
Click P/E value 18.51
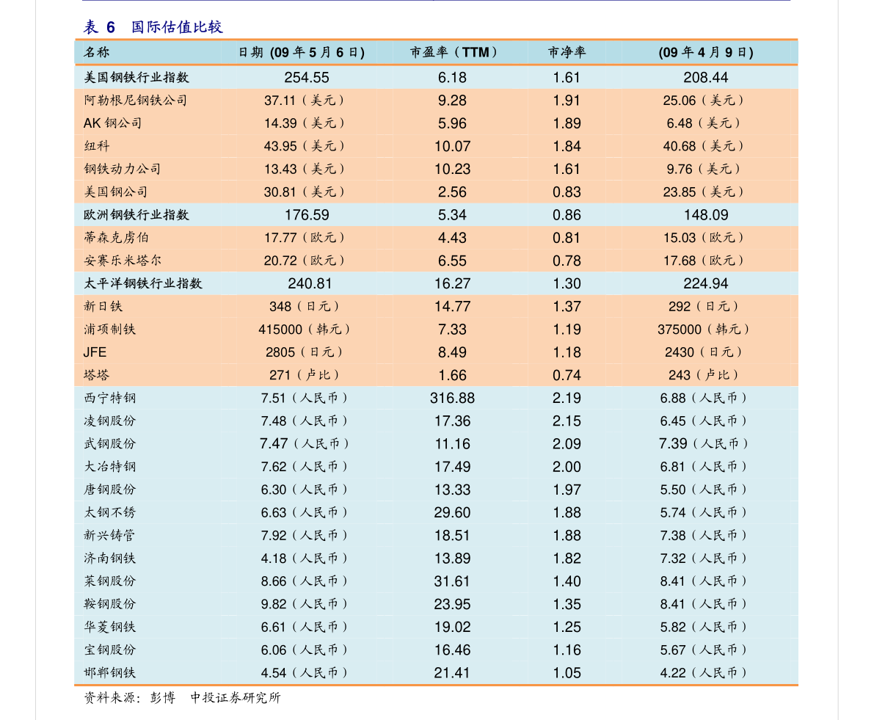pyautogui.click(x=453, y=535)
